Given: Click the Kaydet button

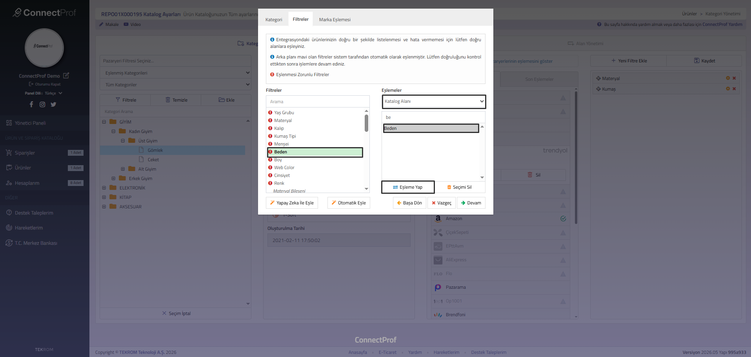Looking at the screenshot, I should click(704, 61).
